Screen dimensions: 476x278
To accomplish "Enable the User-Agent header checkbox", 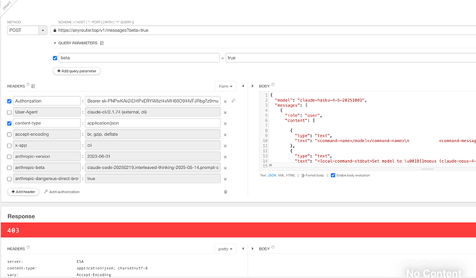I will 10,112.
